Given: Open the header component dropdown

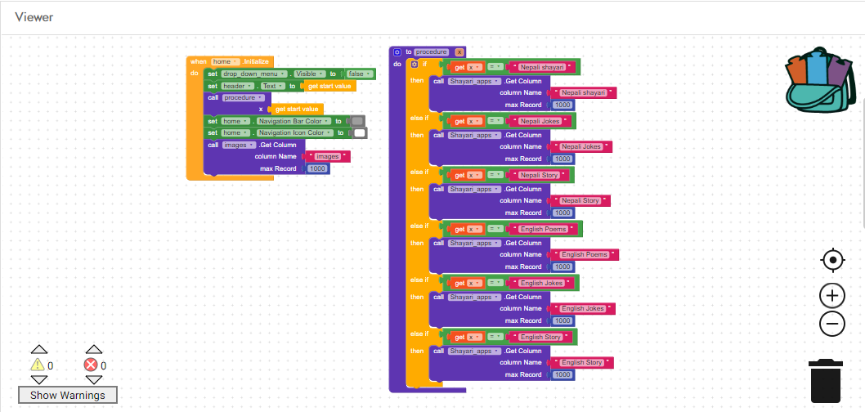Looking at the screenshot, I should (x=238, y=86).
